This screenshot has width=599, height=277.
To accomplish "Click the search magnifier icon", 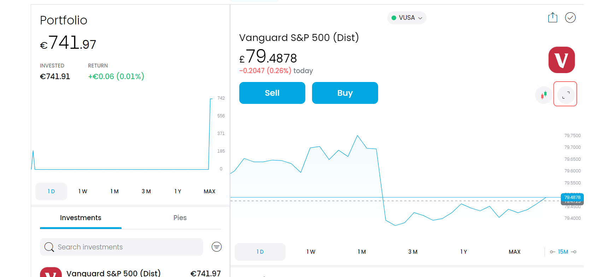I will pos(49,247).
